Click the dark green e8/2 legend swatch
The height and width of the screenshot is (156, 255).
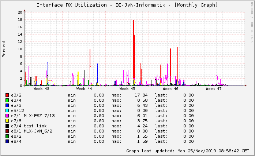click(7, 136)
